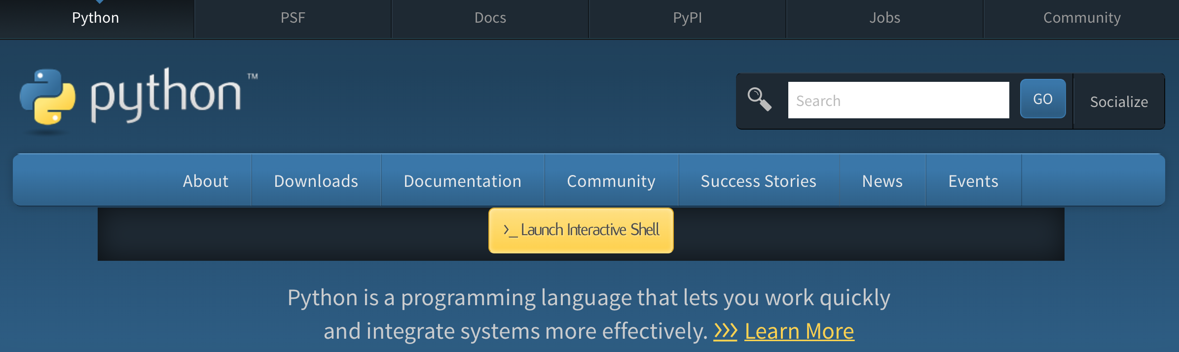1179x352 pixels.
Task: Focus the Search input field
Action: click(898, 100)
